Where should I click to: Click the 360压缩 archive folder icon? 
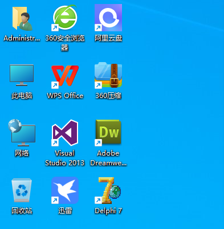coord(108,75)
